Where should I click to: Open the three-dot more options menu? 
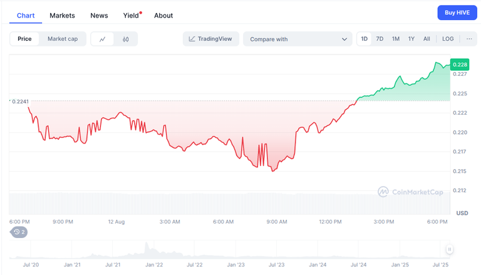click(x=469, y=39)
